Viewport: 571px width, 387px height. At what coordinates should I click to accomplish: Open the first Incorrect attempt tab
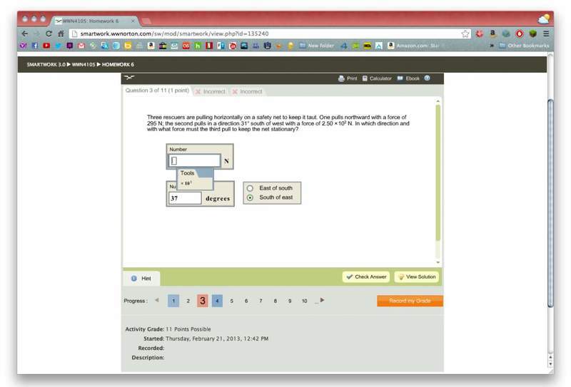(211, 91)
